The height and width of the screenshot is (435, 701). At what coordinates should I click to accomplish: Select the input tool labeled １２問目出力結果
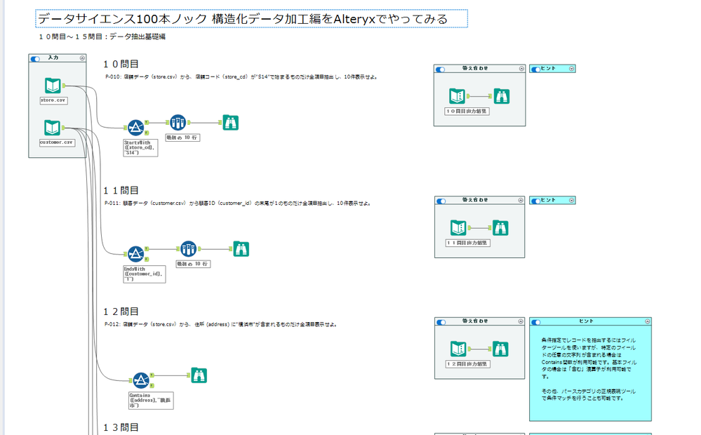(x=458, y=349)
